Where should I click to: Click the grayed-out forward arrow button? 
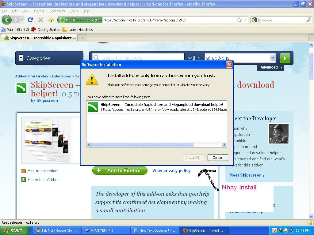click(x=16, y=20)
